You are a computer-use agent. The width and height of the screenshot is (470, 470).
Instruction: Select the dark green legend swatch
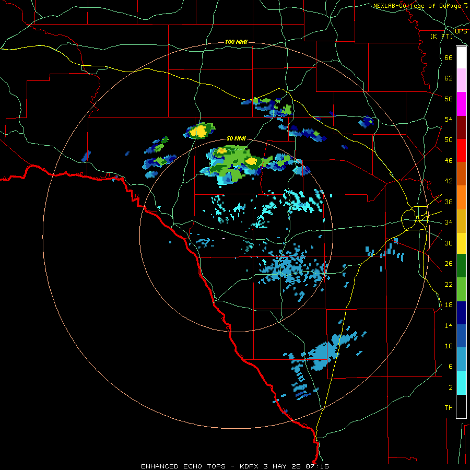tap(461, 266)
